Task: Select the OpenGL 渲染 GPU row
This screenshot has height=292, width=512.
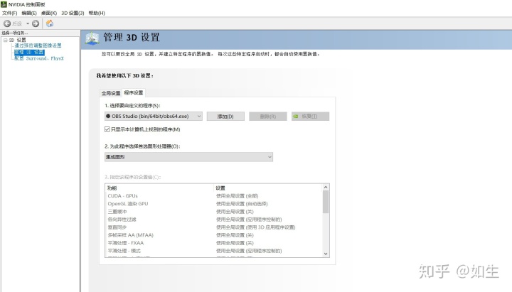Action: (x=213, y=204)
